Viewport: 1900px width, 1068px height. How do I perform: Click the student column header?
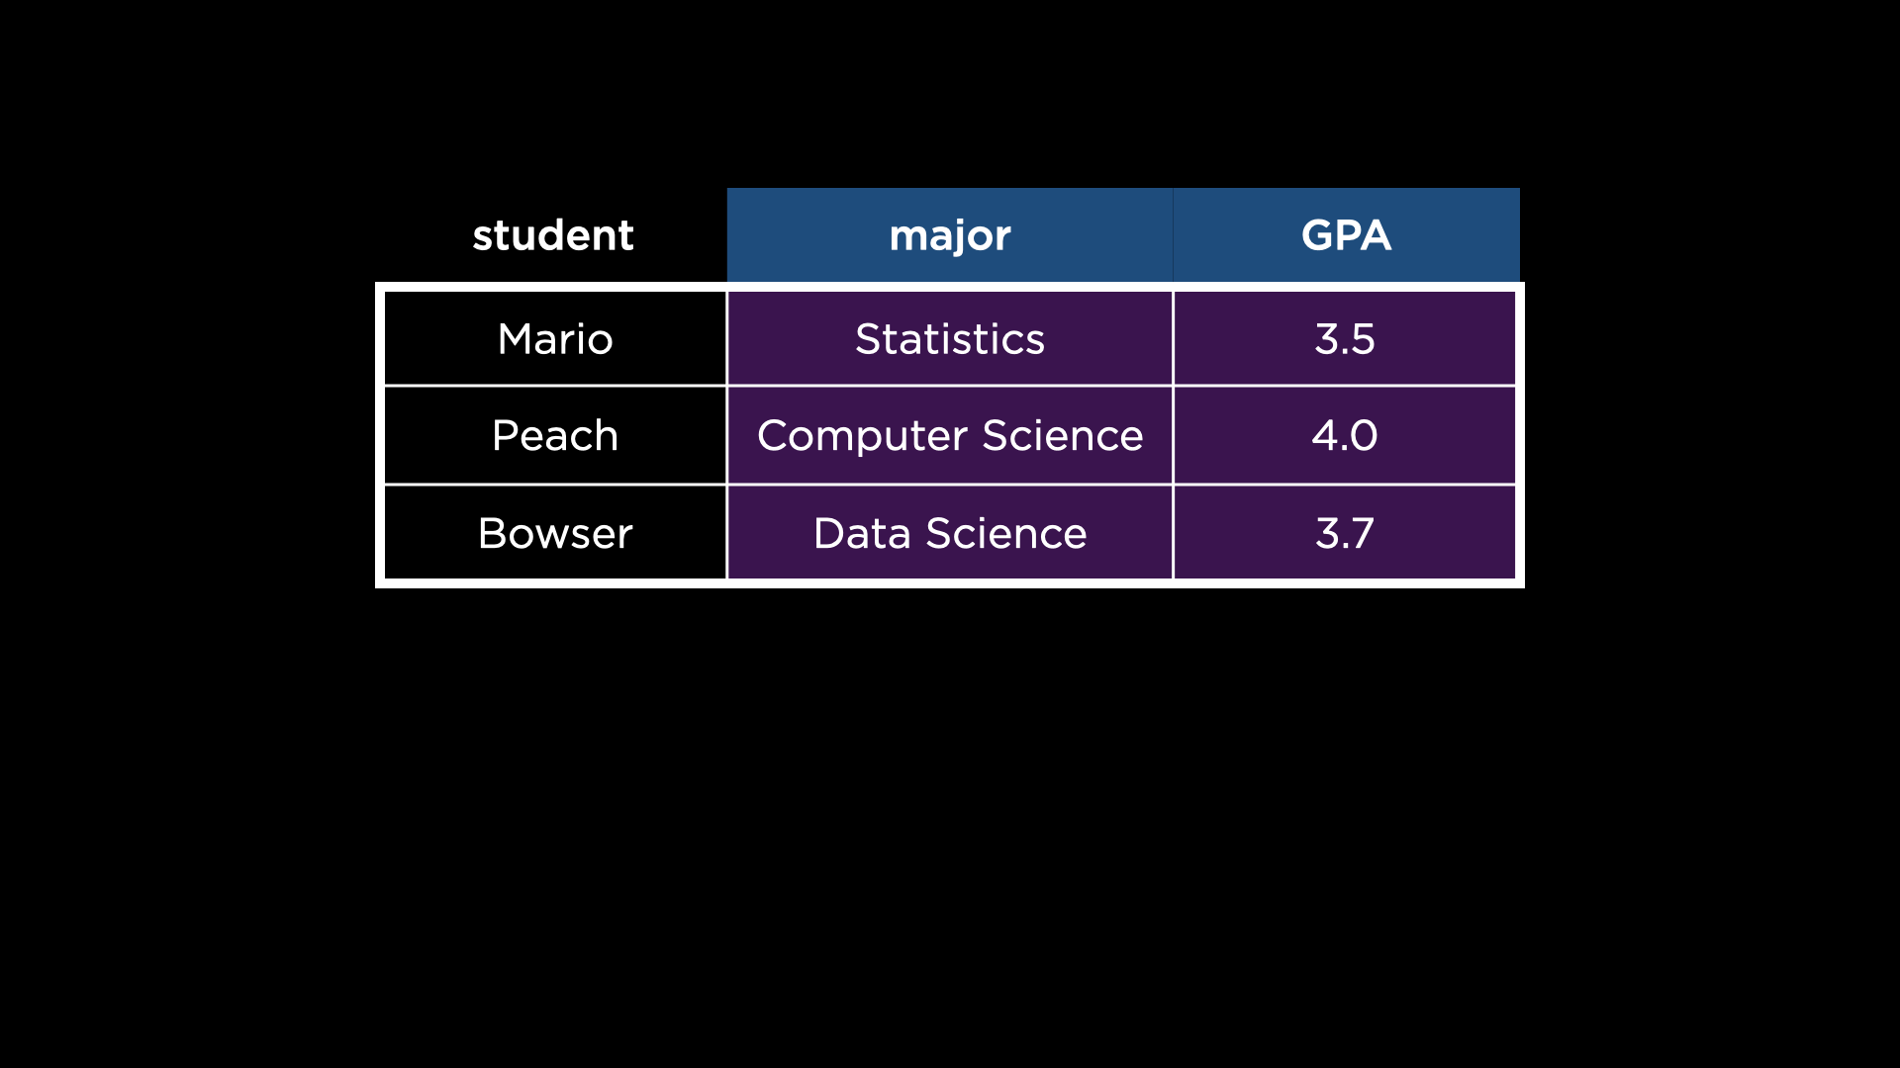coord(552,235)
